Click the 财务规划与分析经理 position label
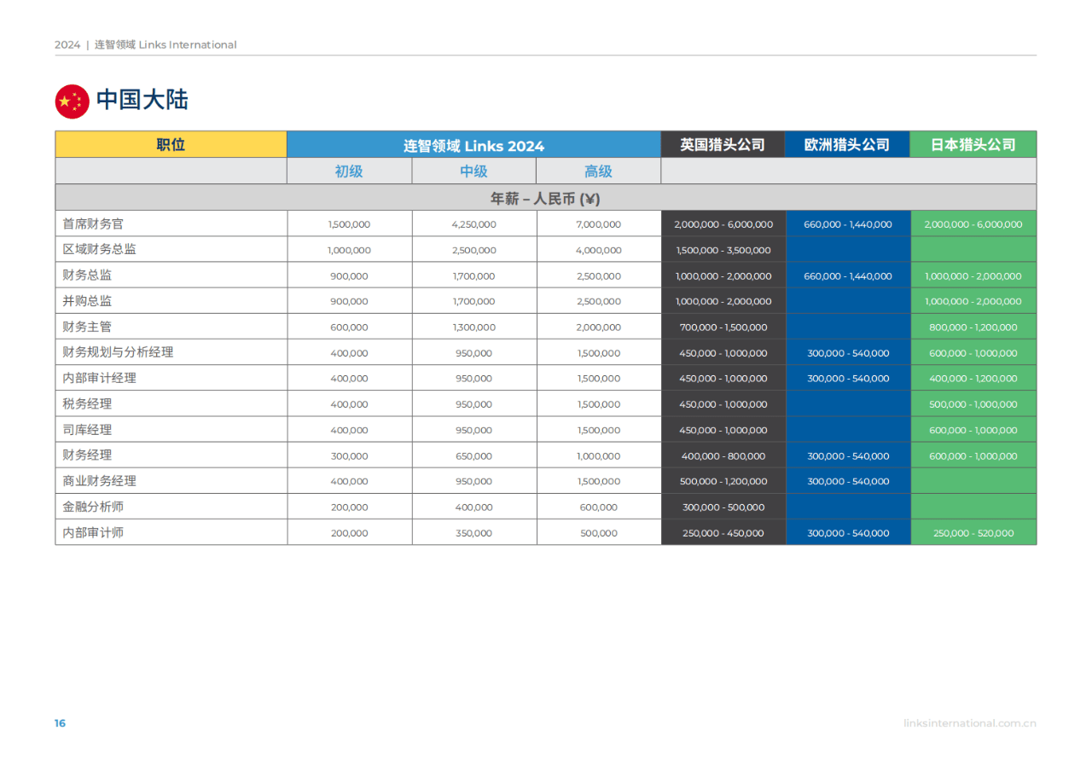The image size is (1092, 771). point(118,352)
